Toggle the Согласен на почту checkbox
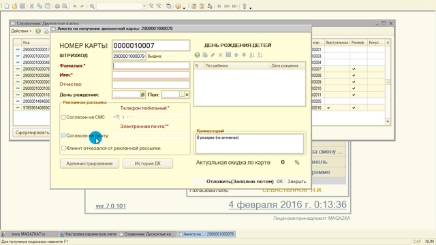Viewport: 436px width, 245px height. point(63,135)
